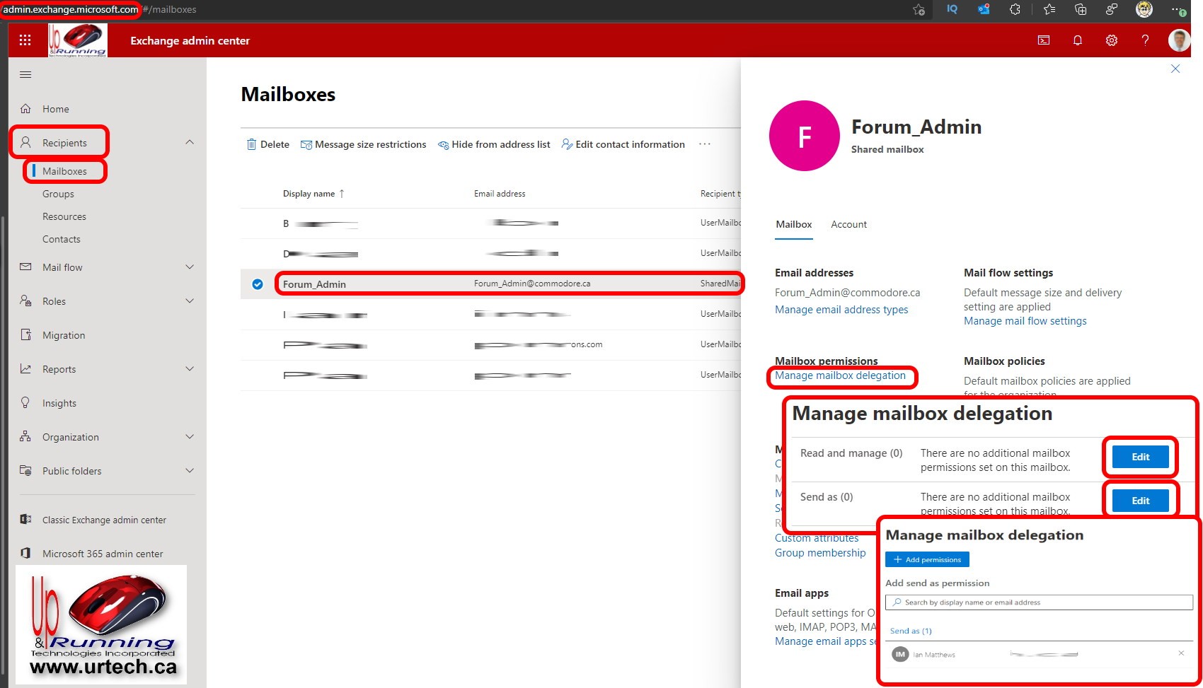The height and width of the screenshot is (688, 1203).
Task: Open the Reports menu item
Action: [x=59, y=368]
